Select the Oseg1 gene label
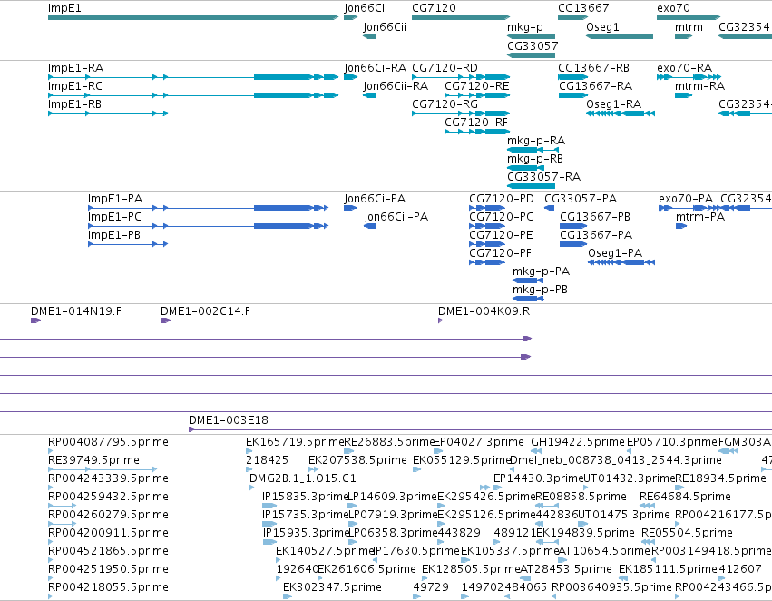 pos(602,26)
